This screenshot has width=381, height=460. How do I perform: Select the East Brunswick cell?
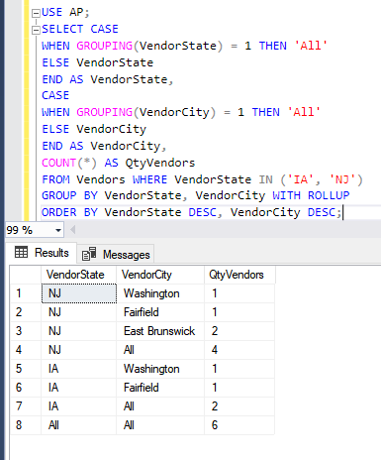click(x=160, y=331)
